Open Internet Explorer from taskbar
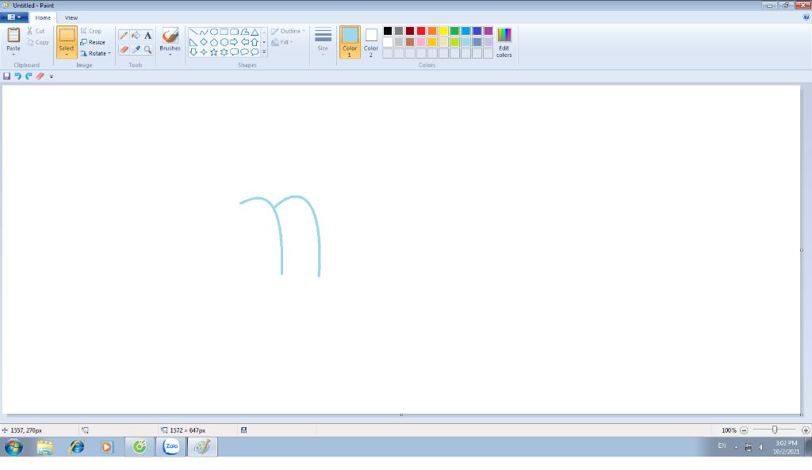 pyautogui.click(x=77, y=447)
